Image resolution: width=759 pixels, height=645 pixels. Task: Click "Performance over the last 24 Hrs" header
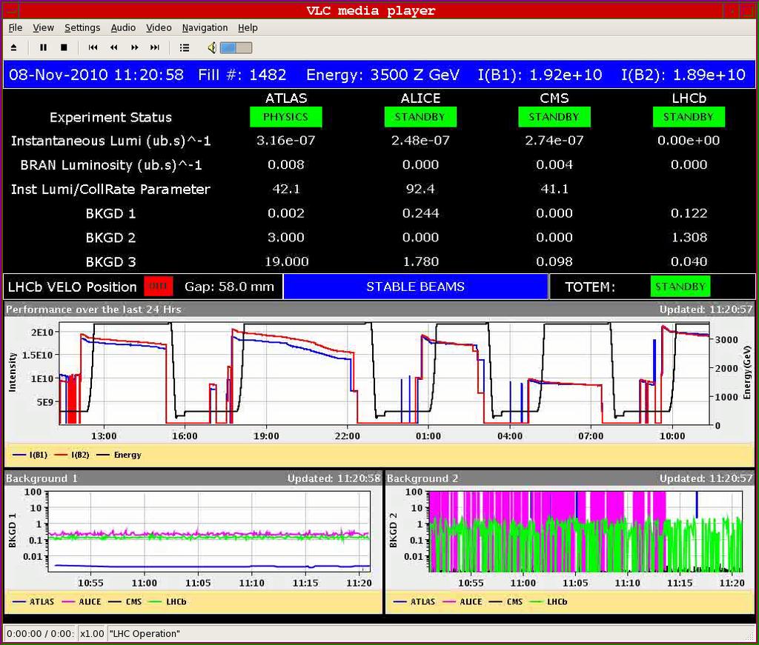(93, 309)
